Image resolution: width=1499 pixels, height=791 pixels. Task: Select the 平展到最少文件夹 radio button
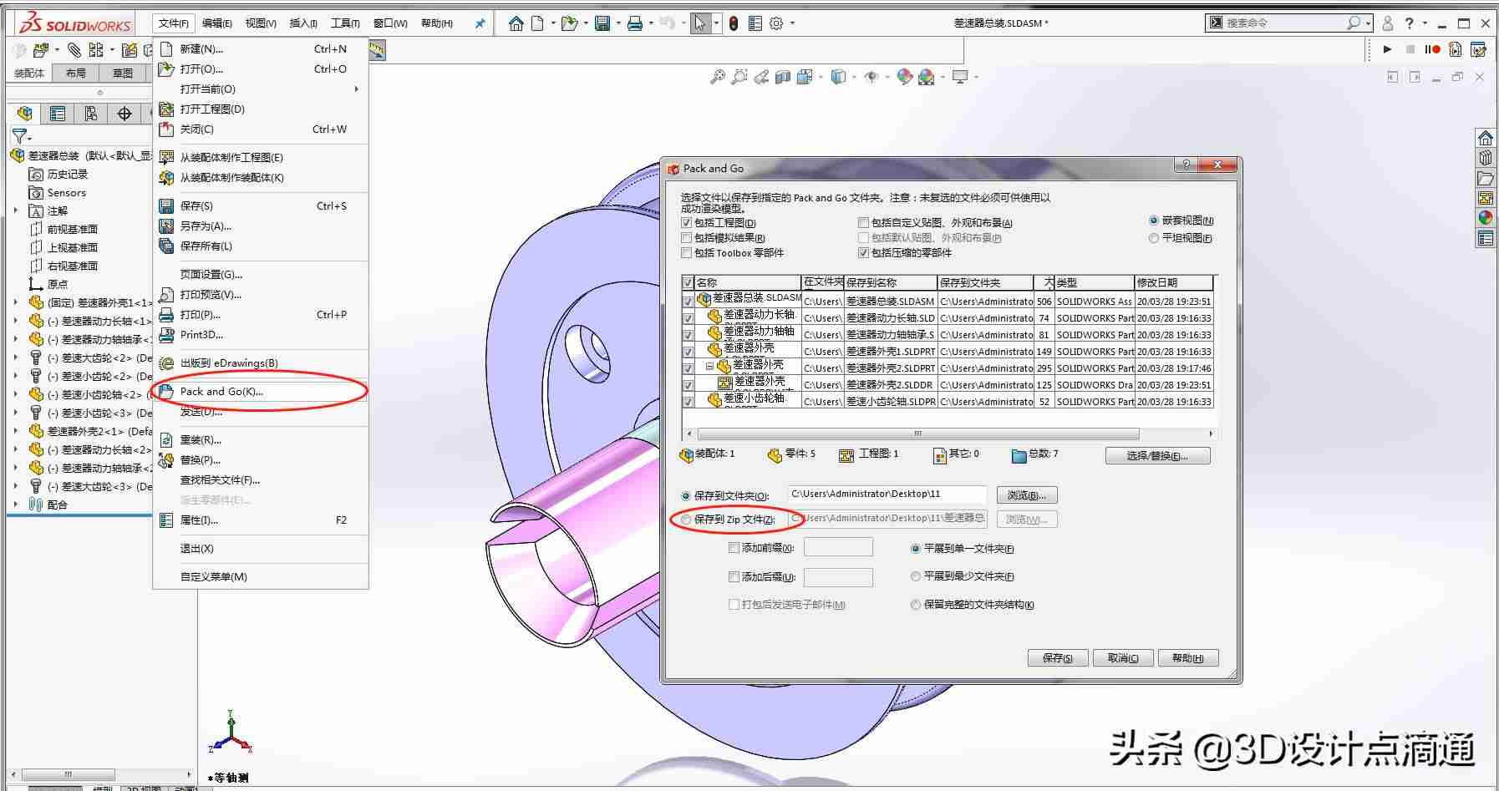pyautogui.click(x=916, y=576)
